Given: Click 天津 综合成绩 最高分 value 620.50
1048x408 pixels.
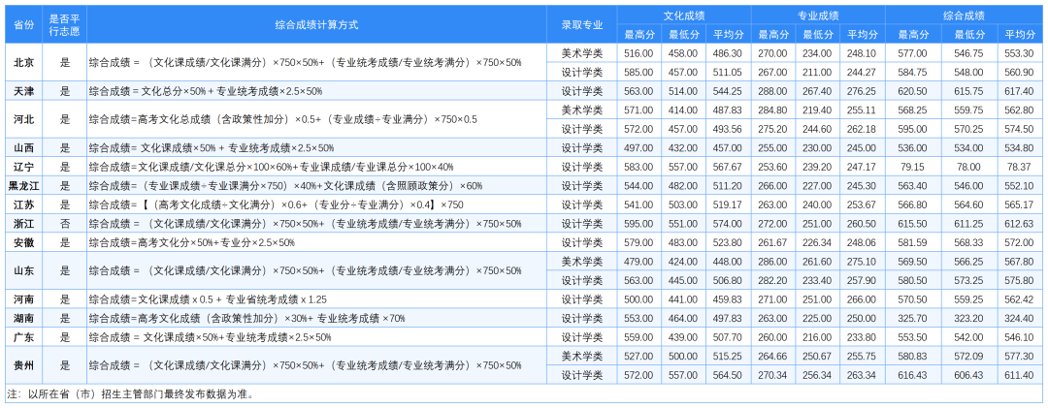Looking at the screenshot, I should click(x=913, y=91).
